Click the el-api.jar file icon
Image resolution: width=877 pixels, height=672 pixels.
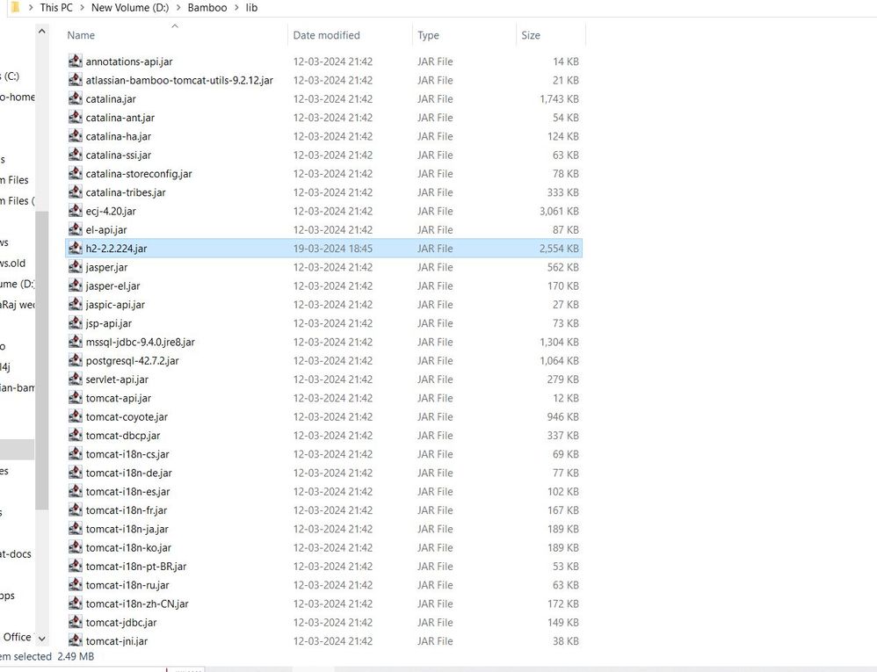pos(75,229)
